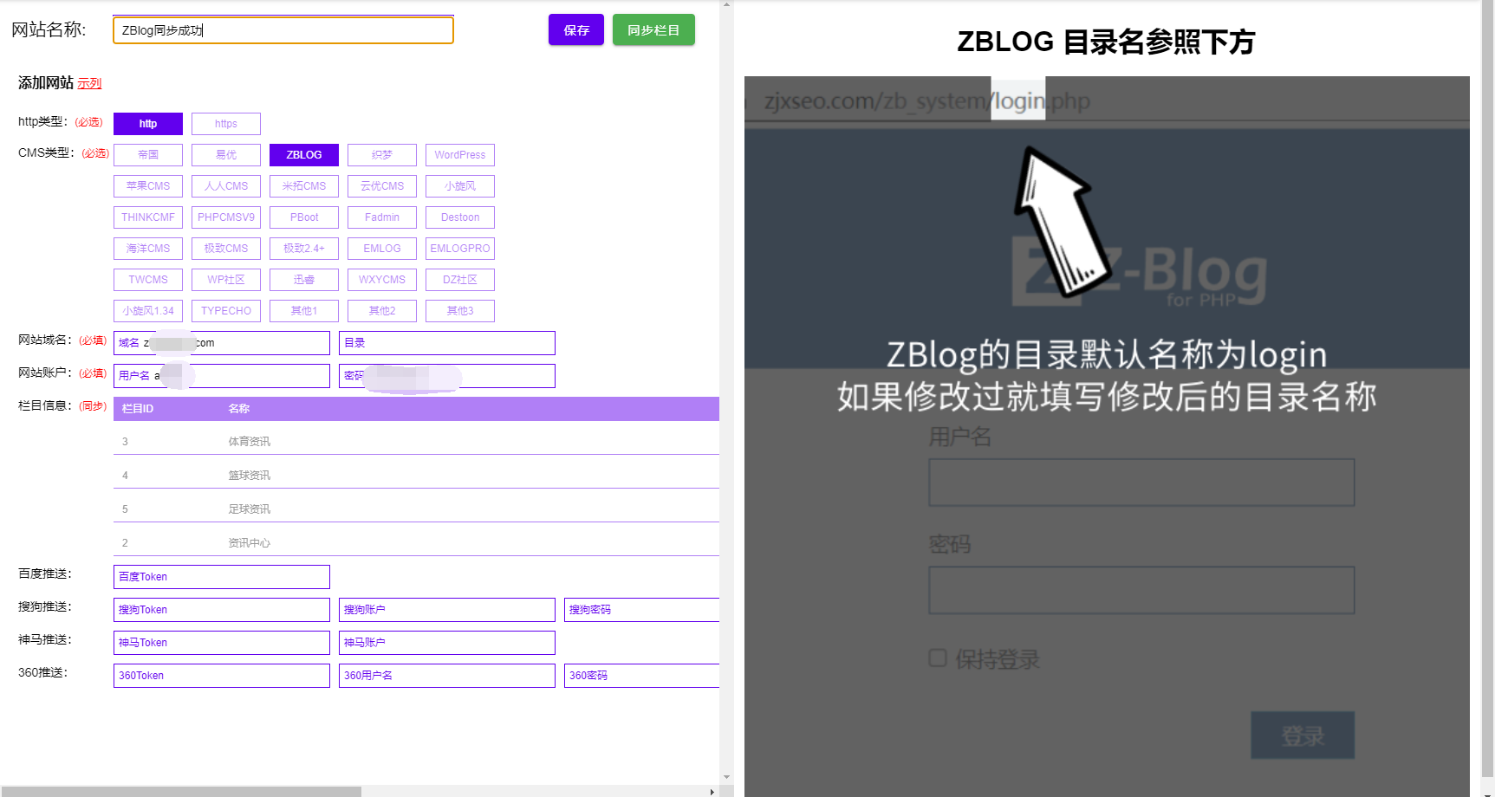The width and height of the screenshot is (1495, 797).
Task: Select the 体育资讯 column row
Action: point(416,442)
